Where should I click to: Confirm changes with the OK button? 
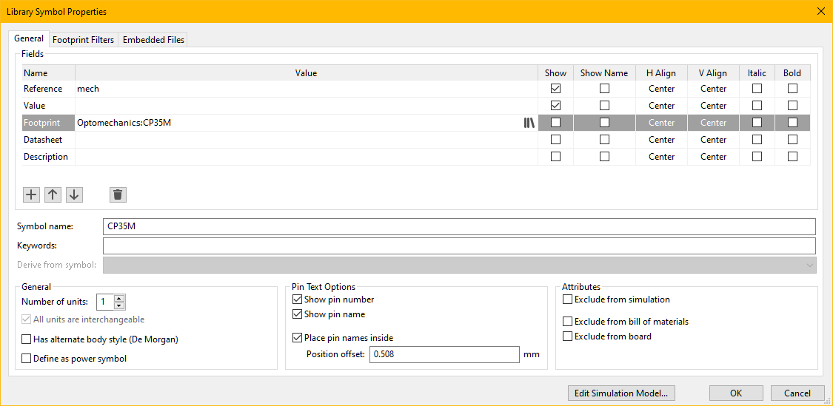pos(735,393)
